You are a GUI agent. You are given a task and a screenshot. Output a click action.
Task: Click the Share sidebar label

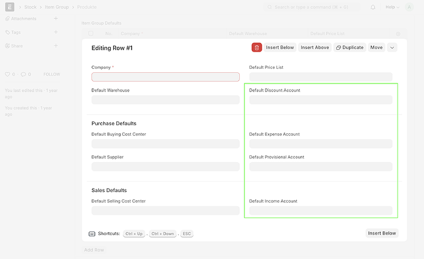17,46
